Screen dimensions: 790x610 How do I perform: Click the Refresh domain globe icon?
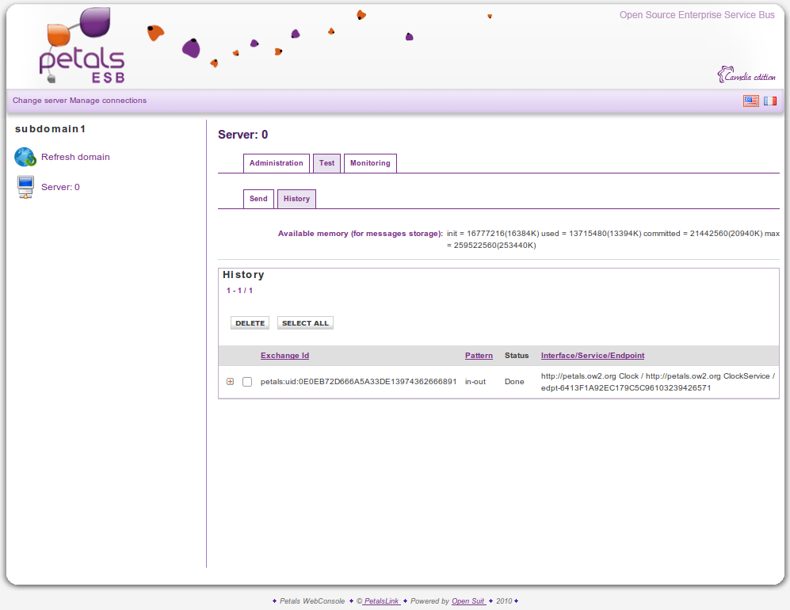[x=25, y=157]
